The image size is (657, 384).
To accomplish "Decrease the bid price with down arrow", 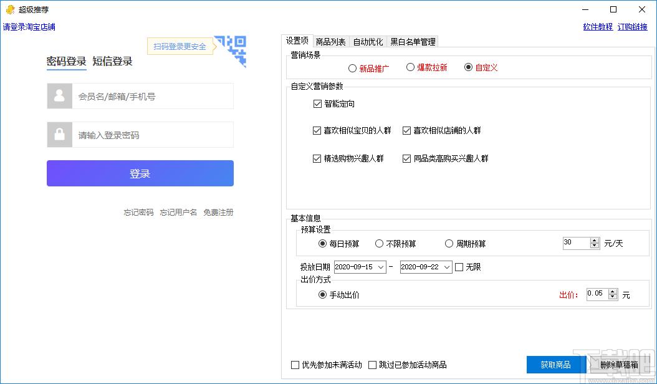I will coord(613,297).
